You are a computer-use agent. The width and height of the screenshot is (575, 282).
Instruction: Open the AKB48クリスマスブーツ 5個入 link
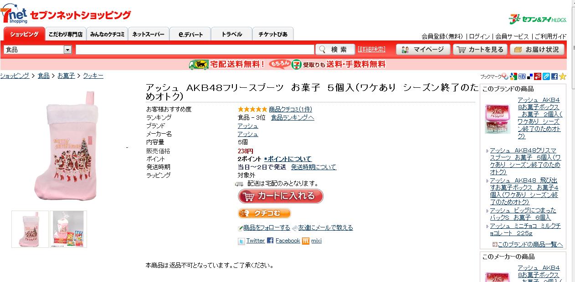525,161
